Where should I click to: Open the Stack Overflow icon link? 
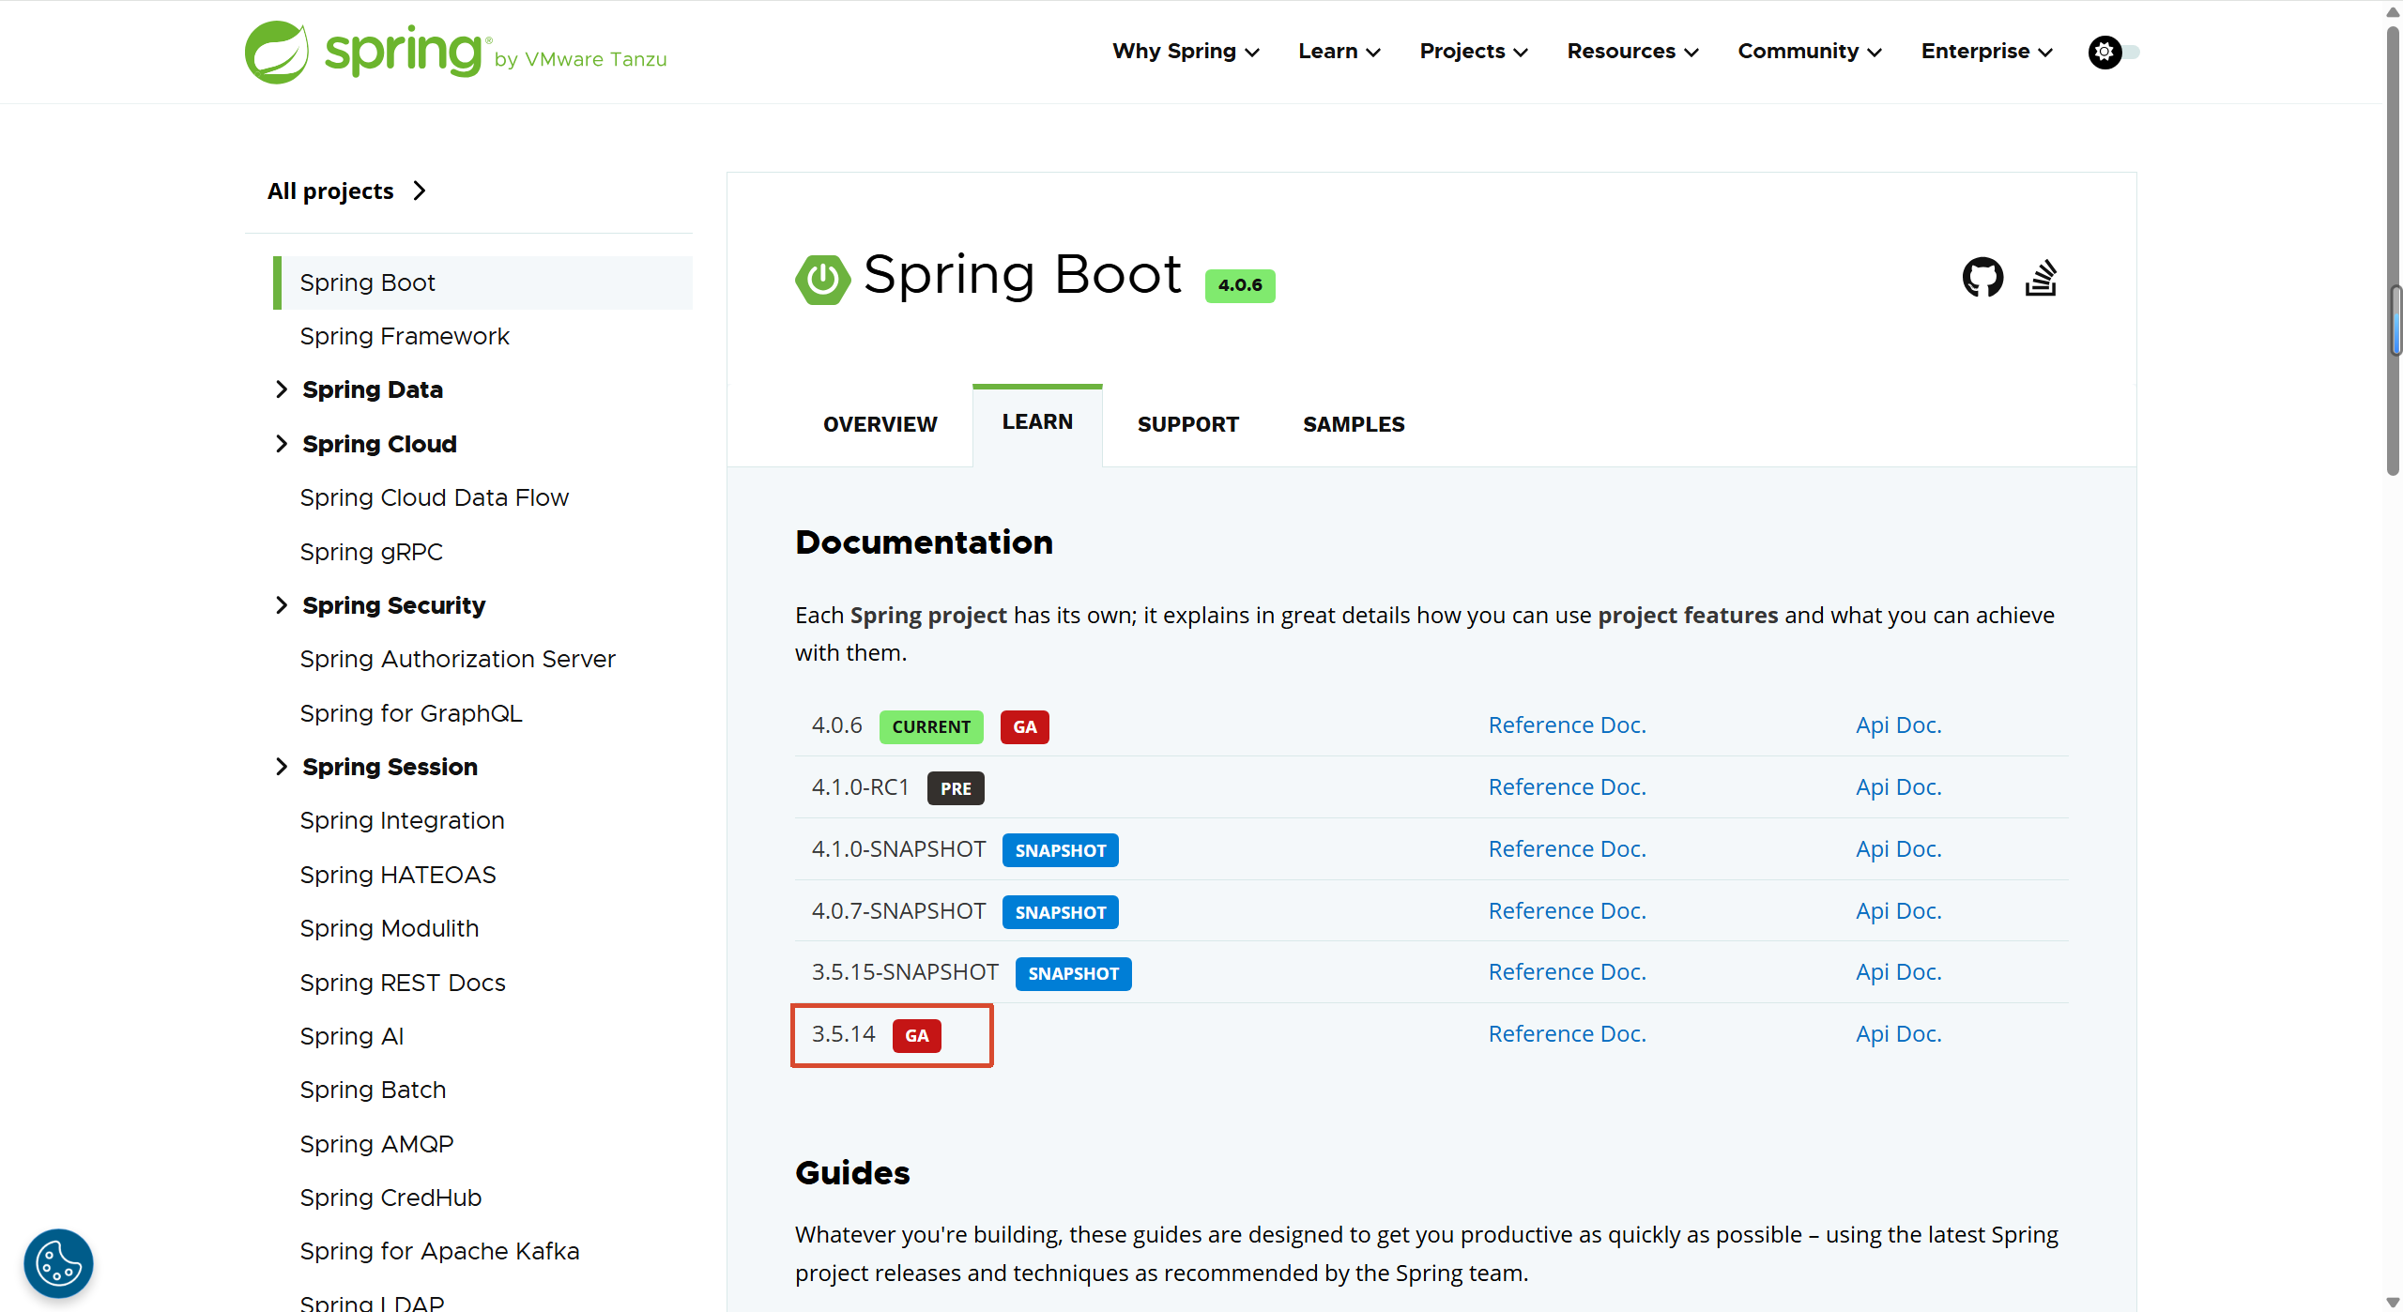tap(2041, 278)
